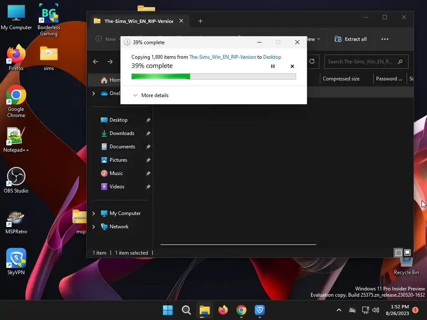427x320 pixels.
Task: Unpin Downloads using its pin icon
Action: click(148, 133)
